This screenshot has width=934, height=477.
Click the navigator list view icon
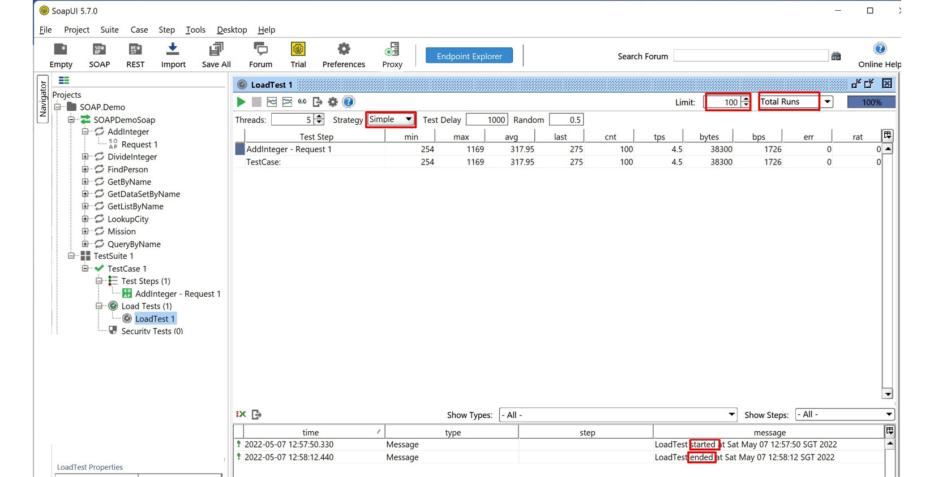coord(64,80)
